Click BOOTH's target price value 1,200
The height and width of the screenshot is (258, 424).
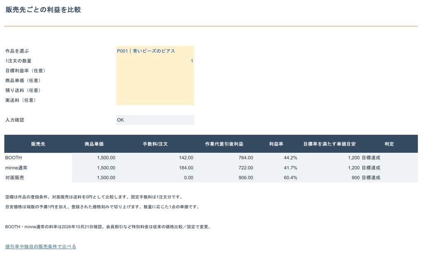click(354, 158)
